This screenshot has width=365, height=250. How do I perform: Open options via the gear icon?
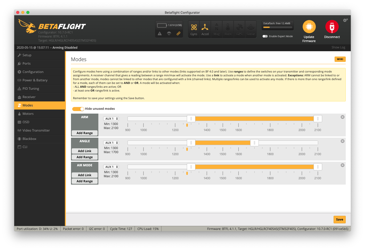coord(345,20)
